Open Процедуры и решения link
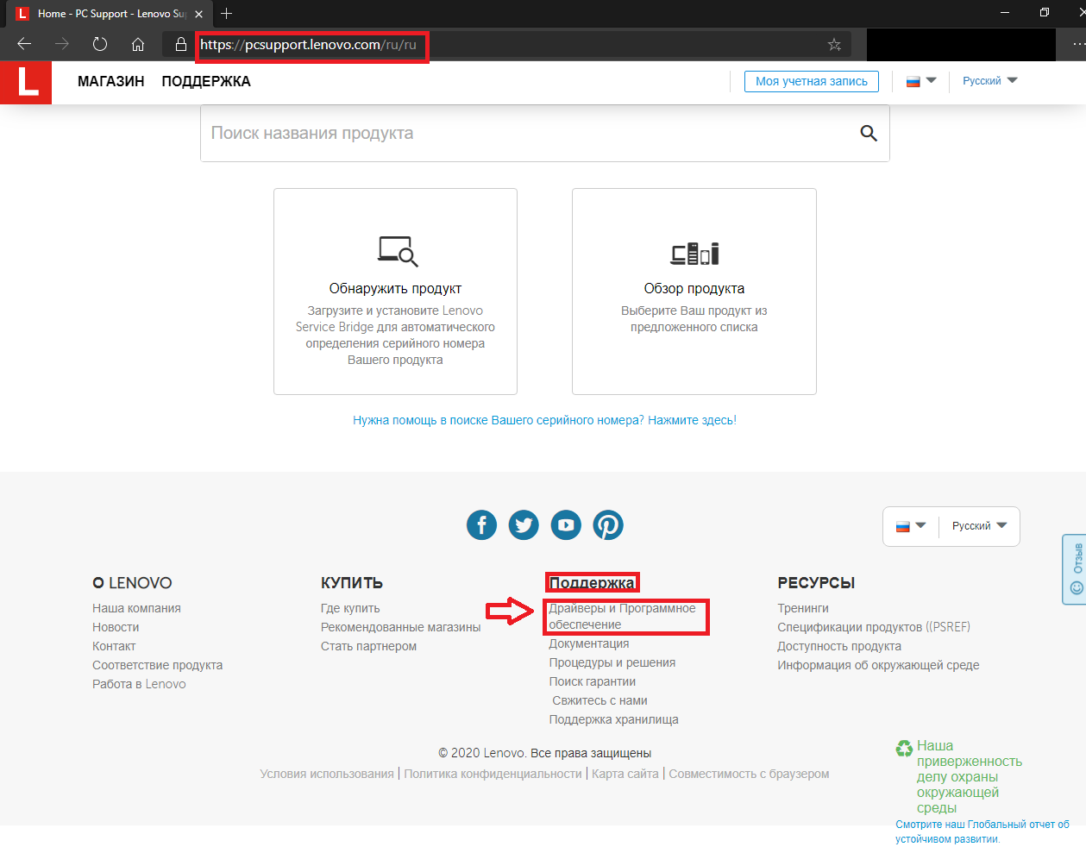This screenshot has height=847, width=1086. click(612, 662)
